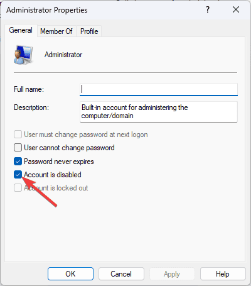Toggle Account is locked out checkbox
Viewport: 251px width, 286px height.
[x=18, y=188]
